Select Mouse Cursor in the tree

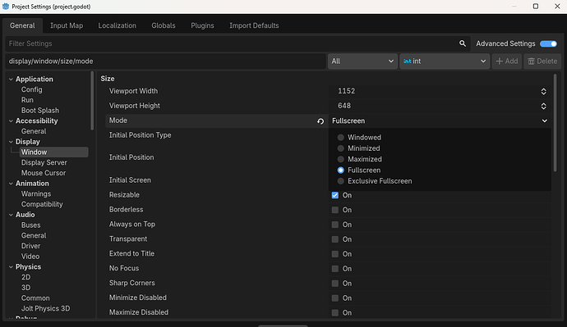pyautogui.click(x=44, y=173)
